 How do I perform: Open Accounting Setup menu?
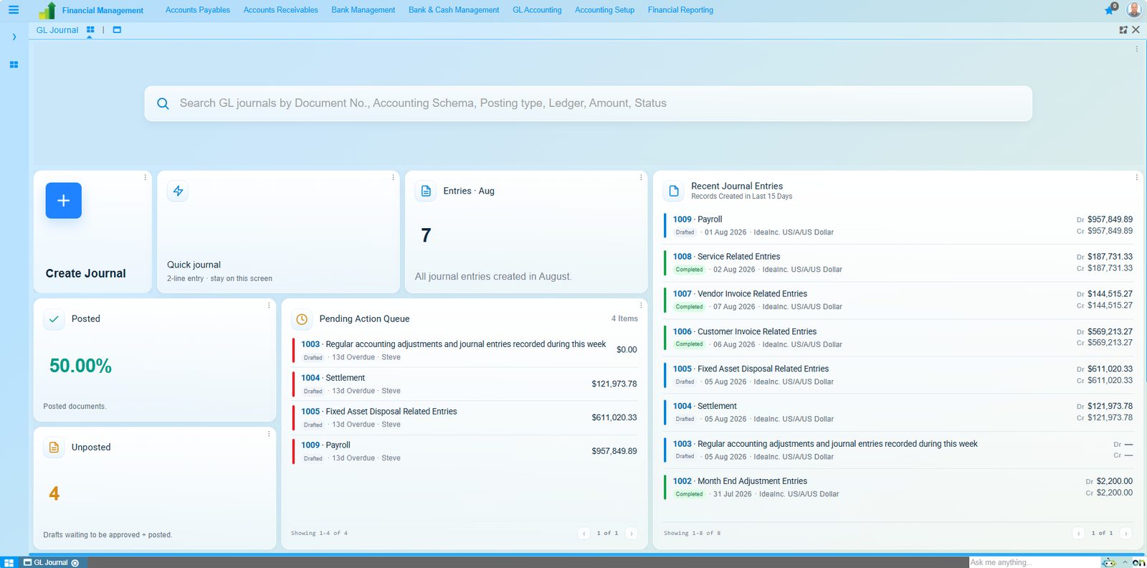click(x=604, y=10)
